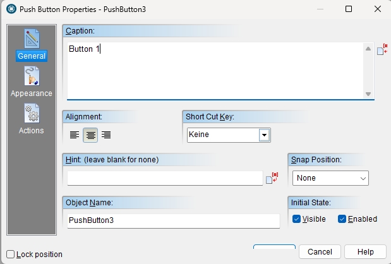
Task: Click the Cancel button
Action: click(x=320, y=252)
